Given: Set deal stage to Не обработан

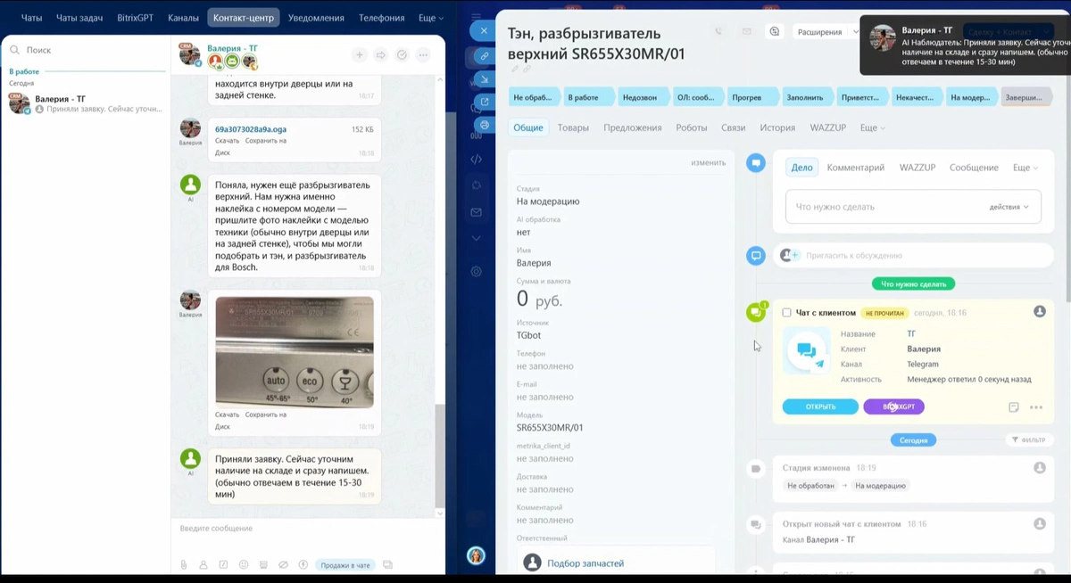Looking at the screenshot, I should point(534,97).
